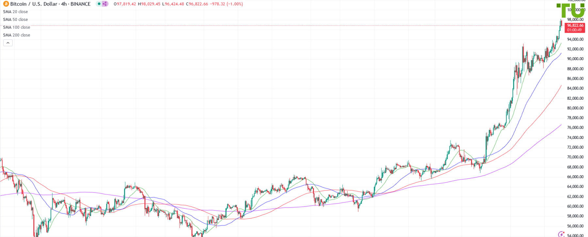Screen dimensions: 588x237
Task: Click the 82,000.00 price axis label
Action: click(575, 98)
